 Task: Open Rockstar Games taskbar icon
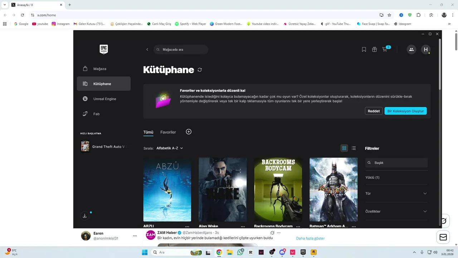pos(314,252)
